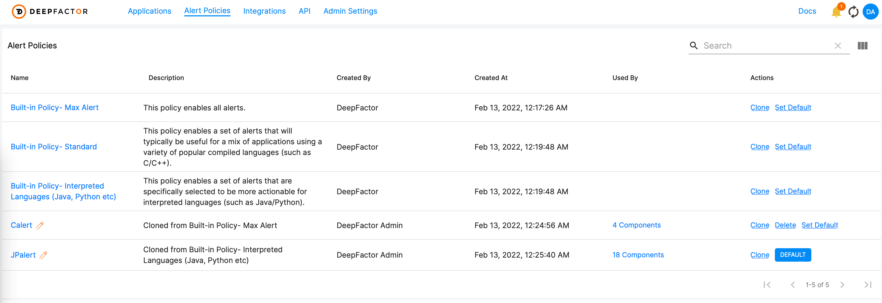This screenshot has width=882, height=303.
Task: Open the Calert policy
Action: pyautogui.click(x=21, y=225)
